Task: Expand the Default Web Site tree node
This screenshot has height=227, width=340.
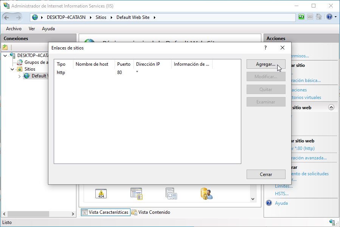Action: [x=20, y=76]
